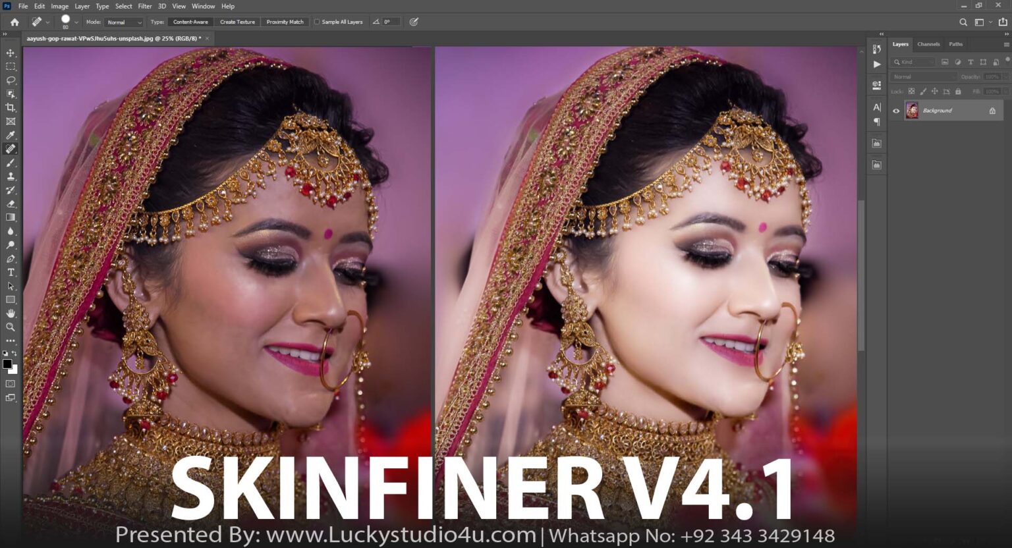The width and height of the screenshot is (1012, 548).
Task: Click the foreground color swatch
Action: pyautogui.click(x=7, y=363)
